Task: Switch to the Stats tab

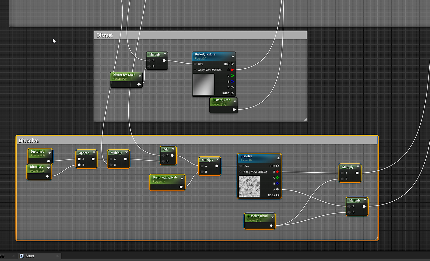Action: tap(30, 256)
